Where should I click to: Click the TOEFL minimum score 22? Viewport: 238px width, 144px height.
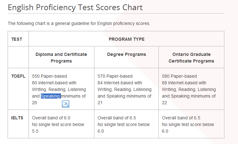(164, 103)
